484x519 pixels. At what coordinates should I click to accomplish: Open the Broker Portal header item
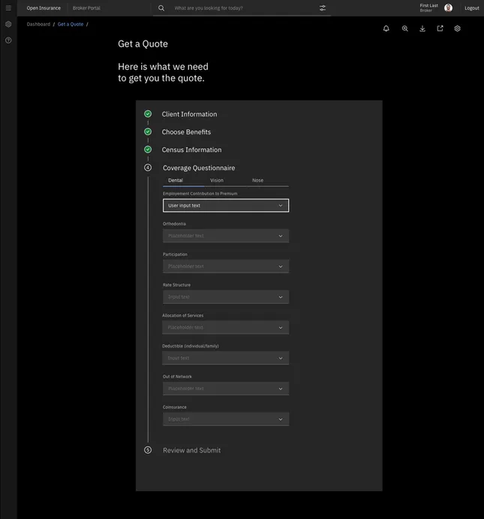[x=86, y=8]
